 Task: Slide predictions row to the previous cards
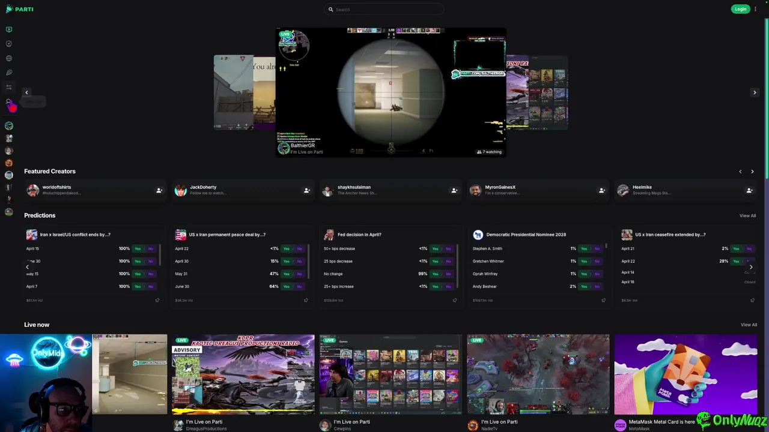28,267
